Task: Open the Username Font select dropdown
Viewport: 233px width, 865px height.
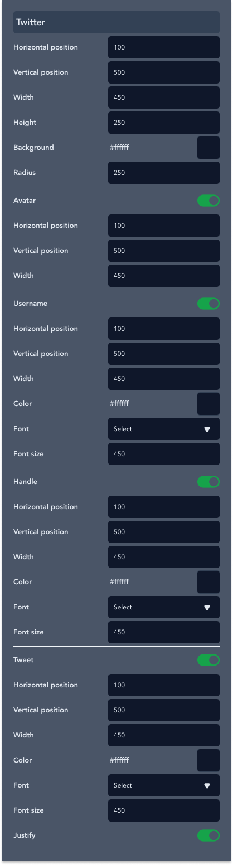Action: point(164,429)
